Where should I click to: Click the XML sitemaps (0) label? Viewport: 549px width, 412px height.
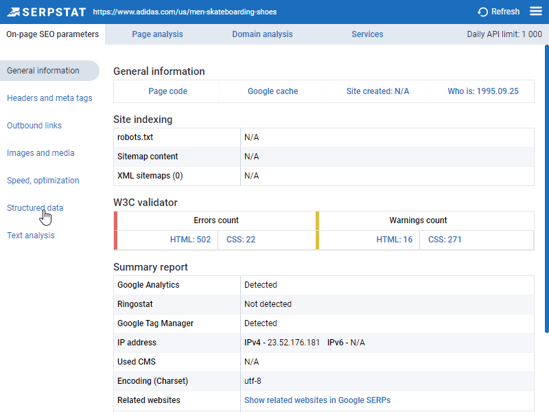(x=150, y=176)
